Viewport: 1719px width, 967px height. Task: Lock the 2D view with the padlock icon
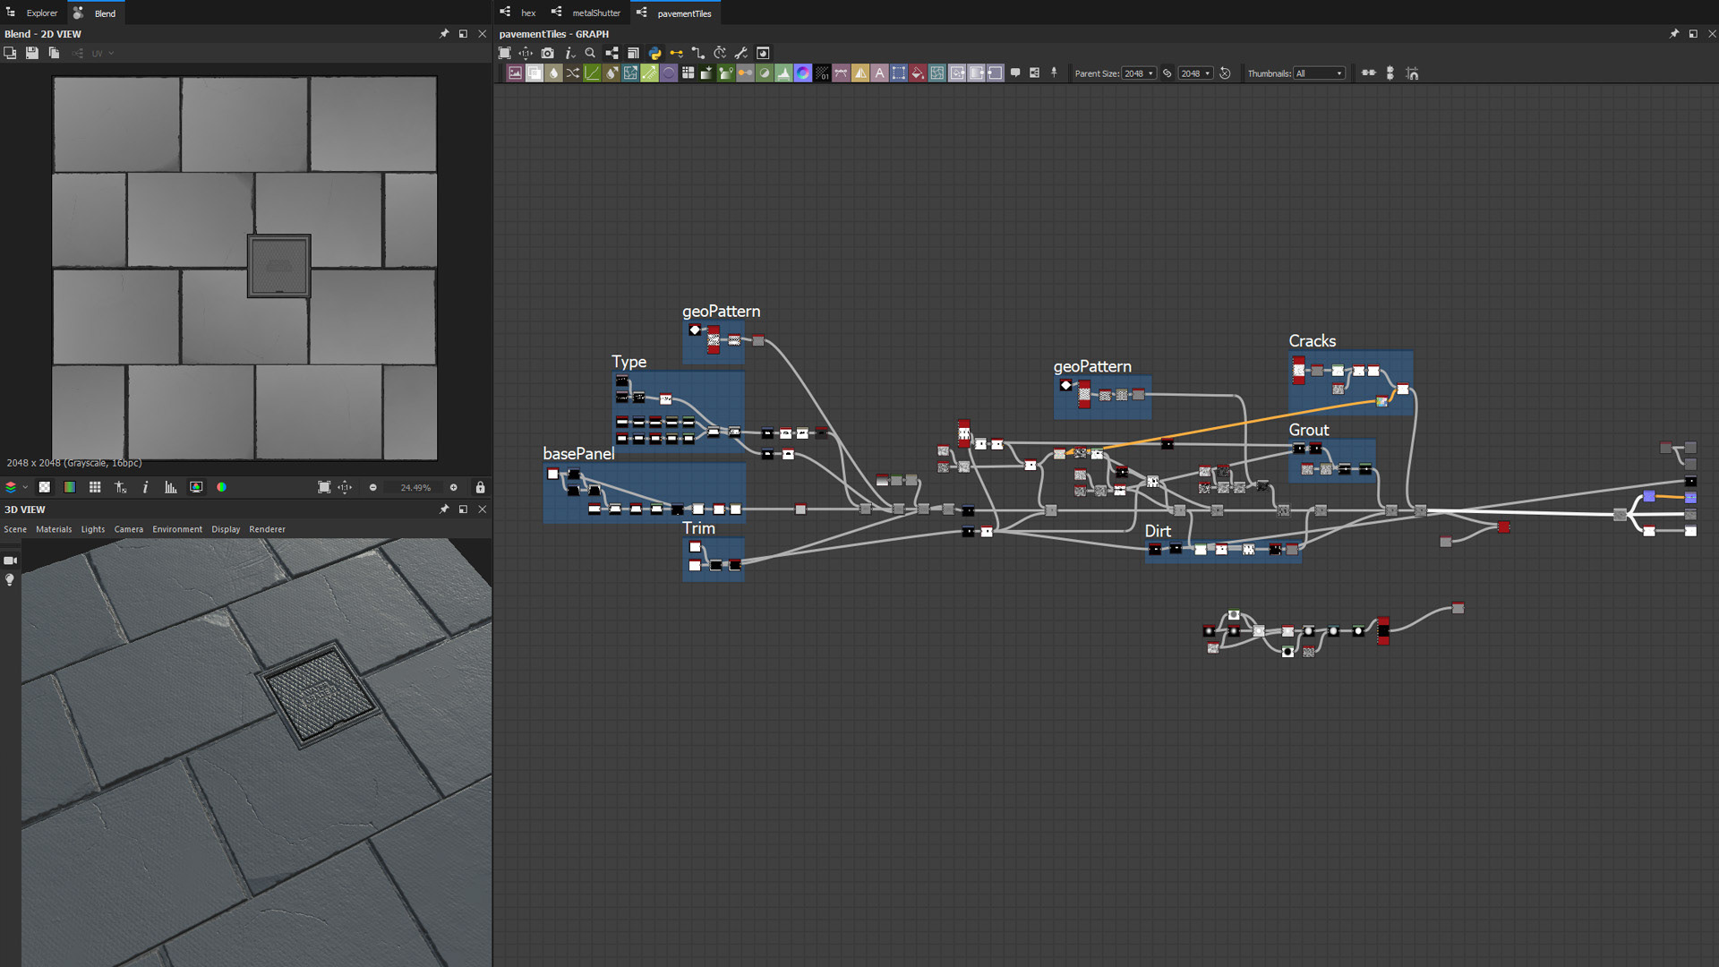[x=481, y=487]
